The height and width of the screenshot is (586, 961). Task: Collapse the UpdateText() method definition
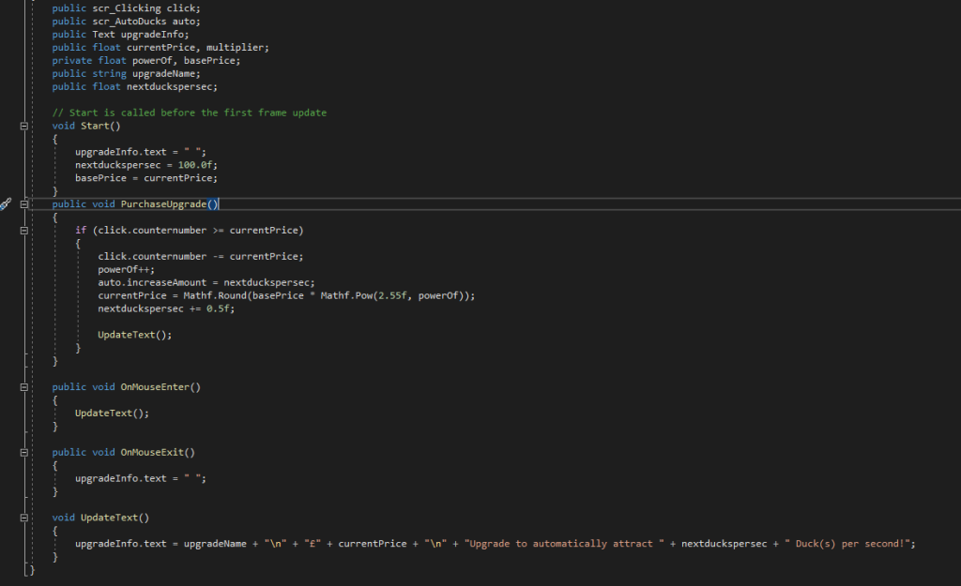(x=23, y=518)
